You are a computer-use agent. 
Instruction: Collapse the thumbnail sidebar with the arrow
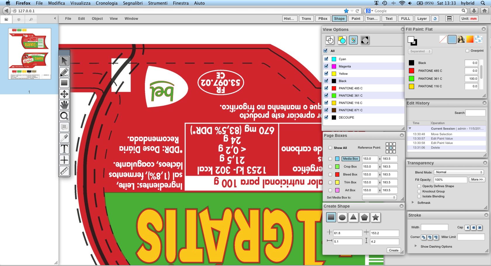[x=55, y=18]
